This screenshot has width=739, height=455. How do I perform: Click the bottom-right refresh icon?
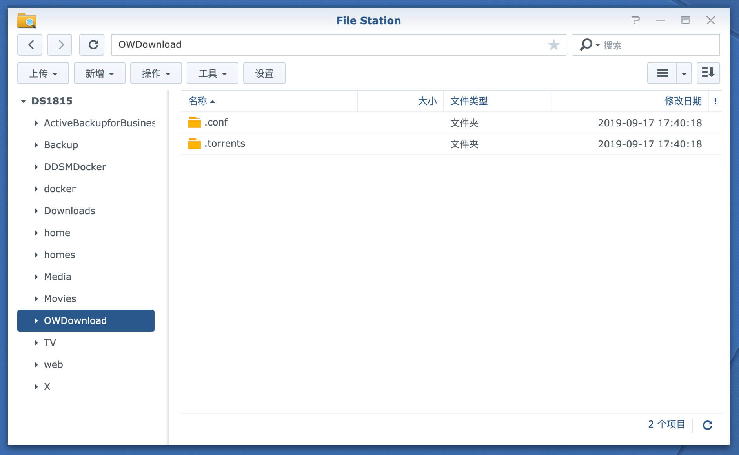click(708, 425)
